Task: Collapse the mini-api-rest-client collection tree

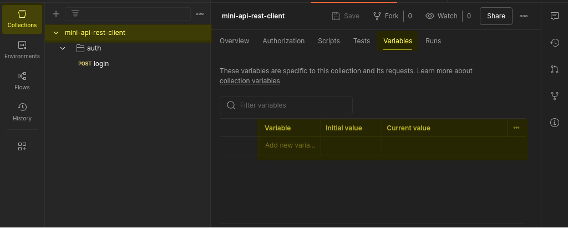Action: [56, 33]
